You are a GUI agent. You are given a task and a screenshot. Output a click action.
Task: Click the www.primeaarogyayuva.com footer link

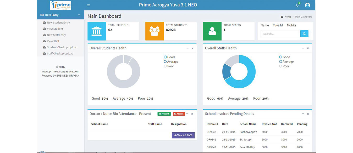point(60,71)
